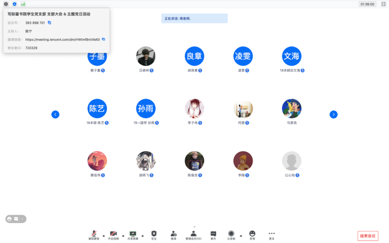Viewport: 389px width, 243px height.
Task: Go to the next page of participants
Action: [x=334, y=114]
